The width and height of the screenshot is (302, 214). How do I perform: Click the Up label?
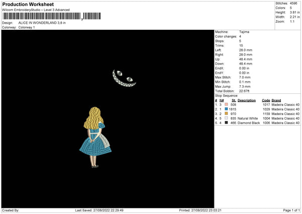pos(217,59)
